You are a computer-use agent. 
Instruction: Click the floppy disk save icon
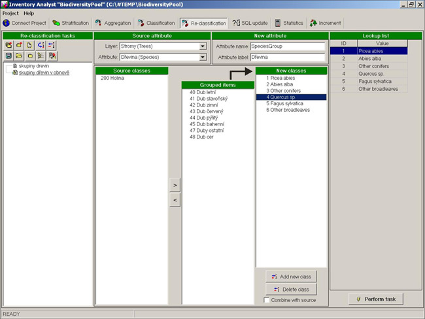(9, 56)
